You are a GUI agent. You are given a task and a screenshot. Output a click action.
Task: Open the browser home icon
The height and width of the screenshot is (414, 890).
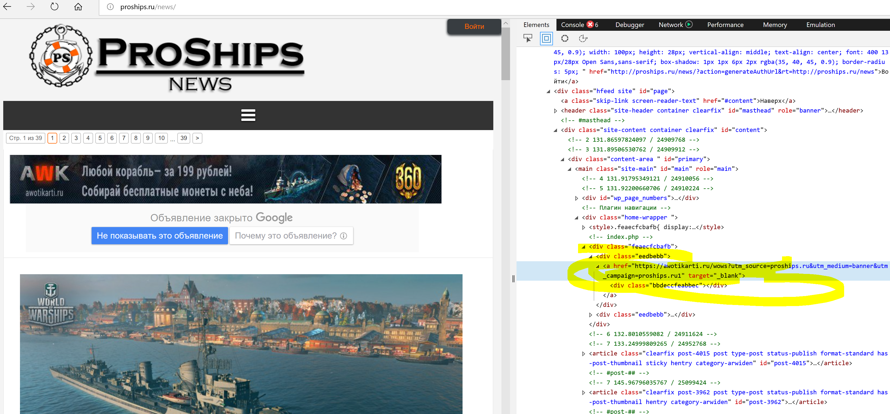pos(78,6)
